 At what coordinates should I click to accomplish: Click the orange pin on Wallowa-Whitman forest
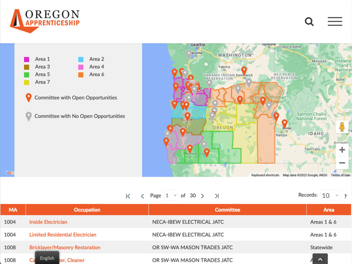click(263, 101)
